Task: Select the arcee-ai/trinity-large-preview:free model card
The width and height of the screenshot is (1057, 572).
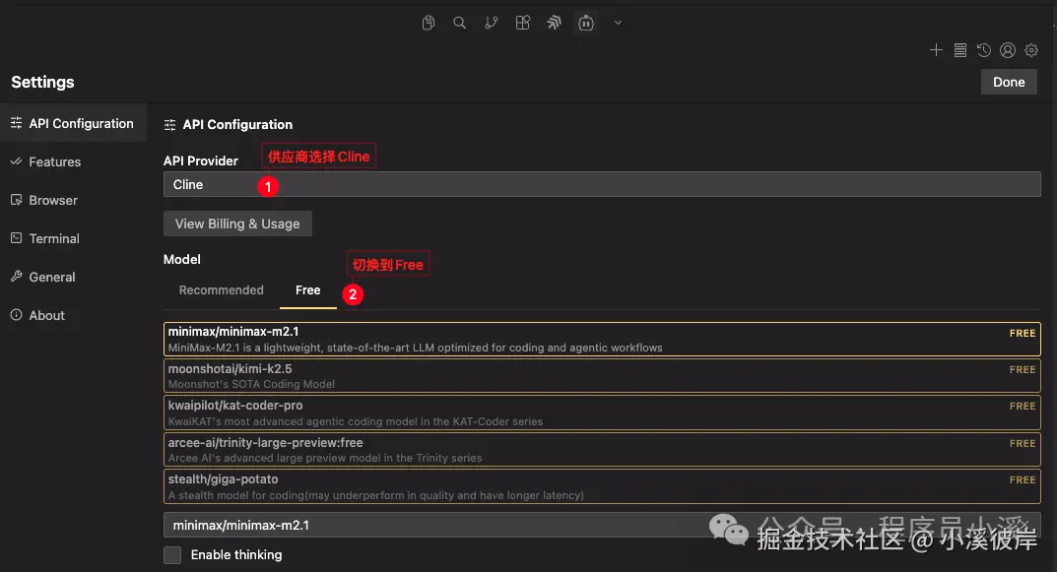Action: pyautogui.click(x=602, y=449)
